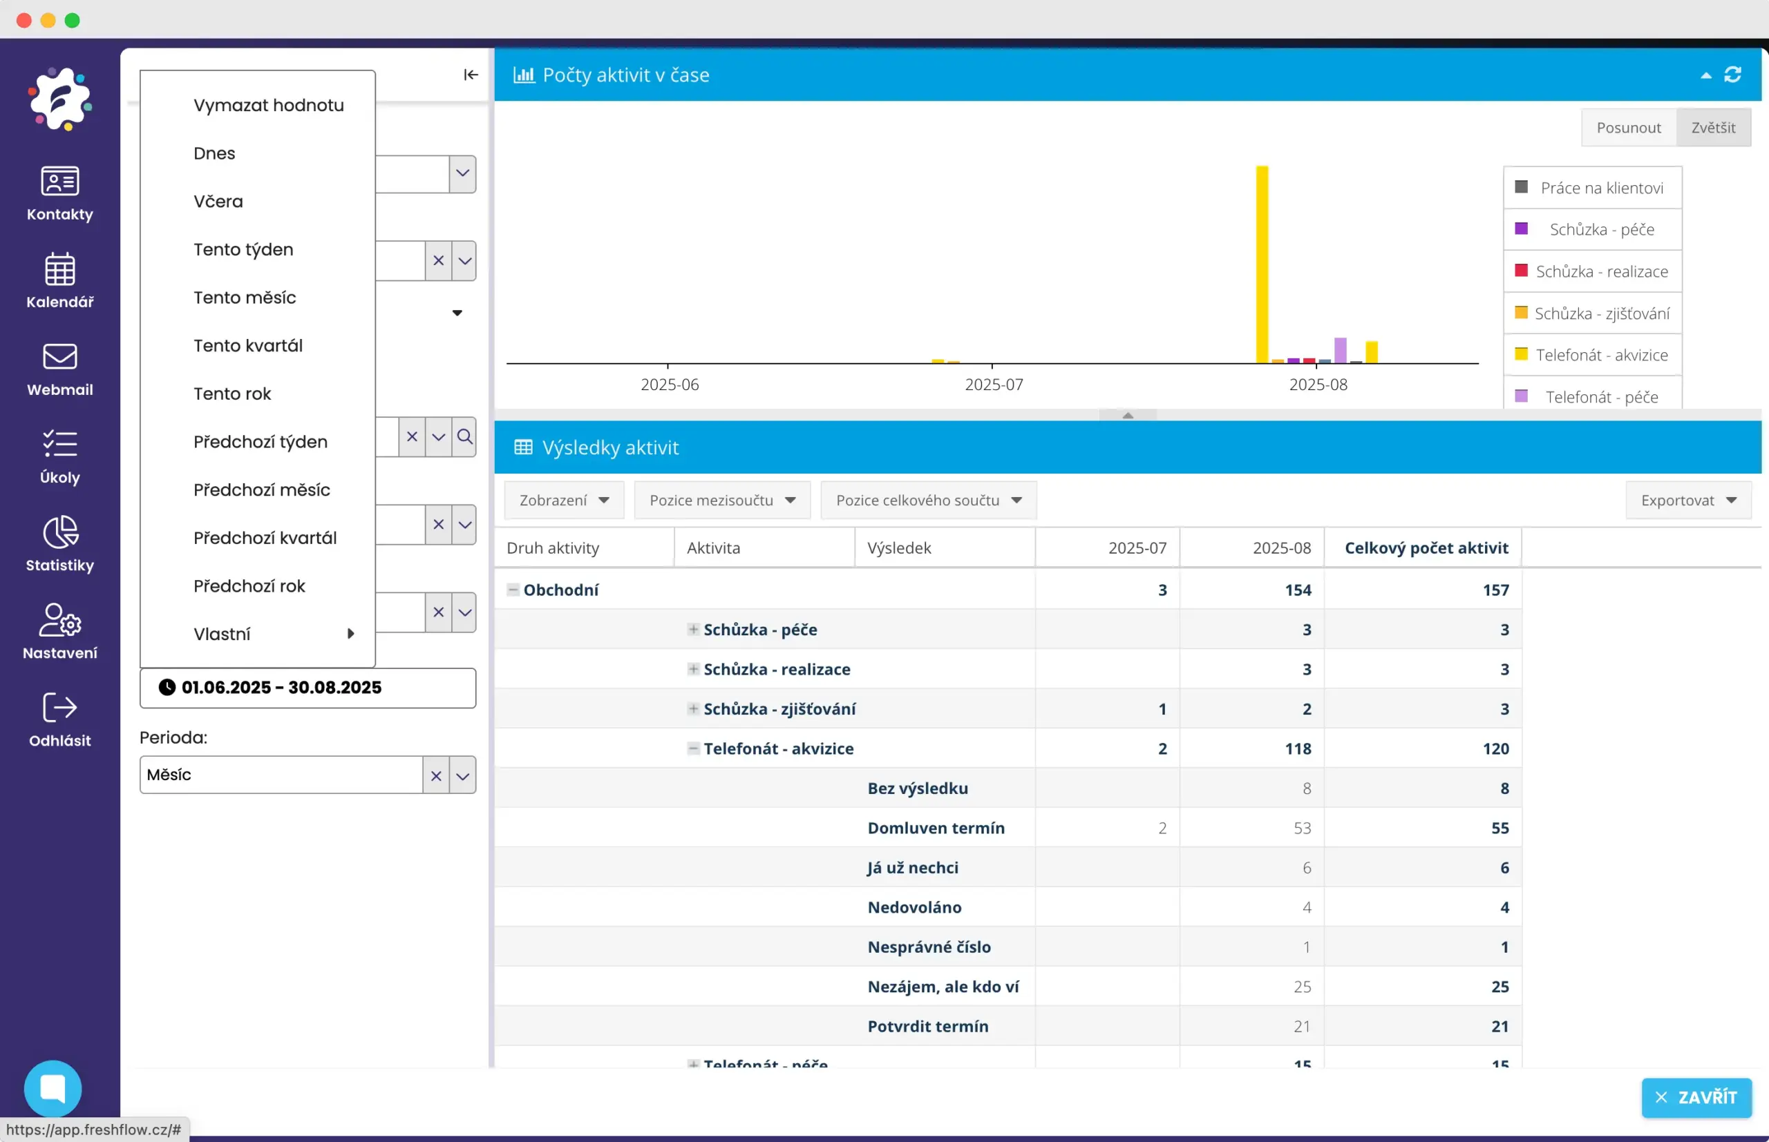This screenshot has width=1769, height=1142.
Task: Refresh the Počty aktivit chart
Action: [x=1732, y=75]
